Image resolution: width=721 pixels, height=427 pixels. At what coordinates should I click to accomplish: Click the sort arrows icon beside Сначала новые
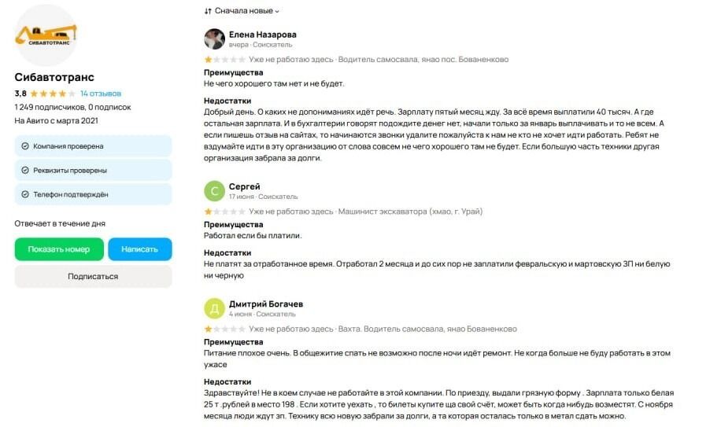pos(208,11)
